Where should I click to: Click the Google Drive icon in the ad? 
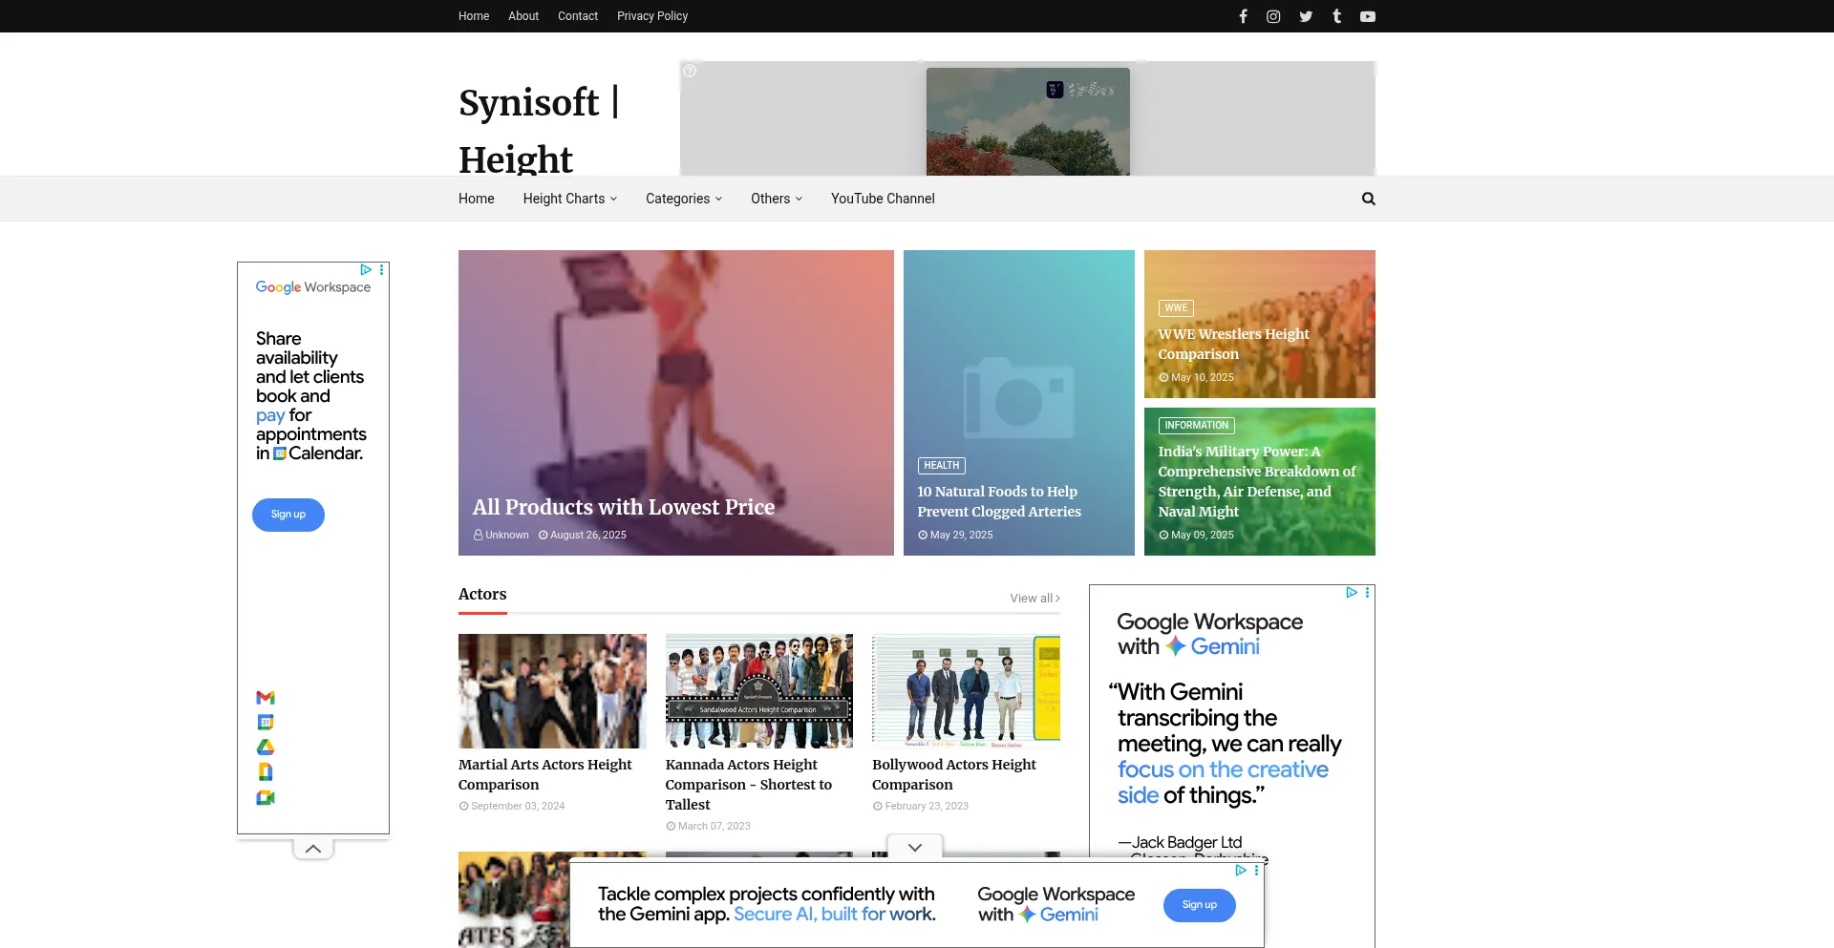point(265,747)
